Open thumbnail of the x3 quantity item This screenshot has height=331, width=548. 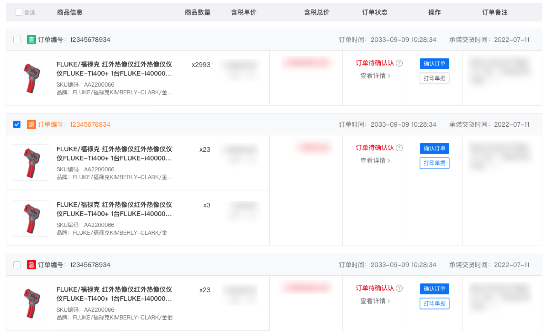(x=31, y=218)
